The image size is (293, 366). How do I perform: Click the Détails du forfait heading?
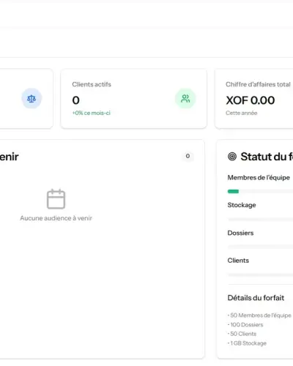pos(256,298)
